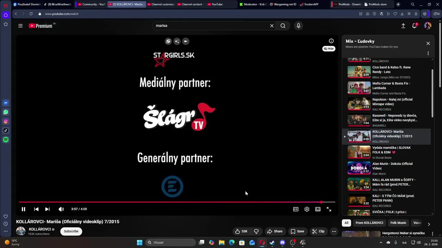This screenshot has height=248, width=442.
Task: Hide the player overlay button
Action: (x=329, y=49)
